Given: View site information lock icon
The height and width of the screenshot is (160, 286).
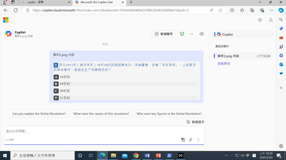Looking at the screenshot, I should 28,10.
